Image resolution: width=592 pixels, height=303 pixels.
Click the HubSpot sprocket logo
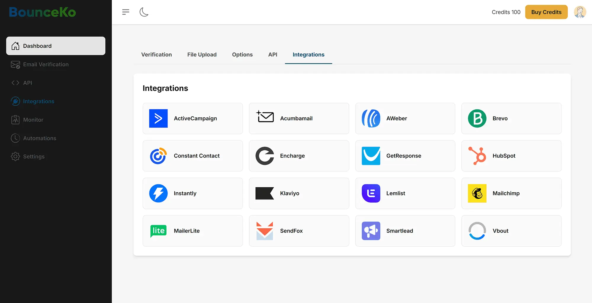click(x=477, y=156)
